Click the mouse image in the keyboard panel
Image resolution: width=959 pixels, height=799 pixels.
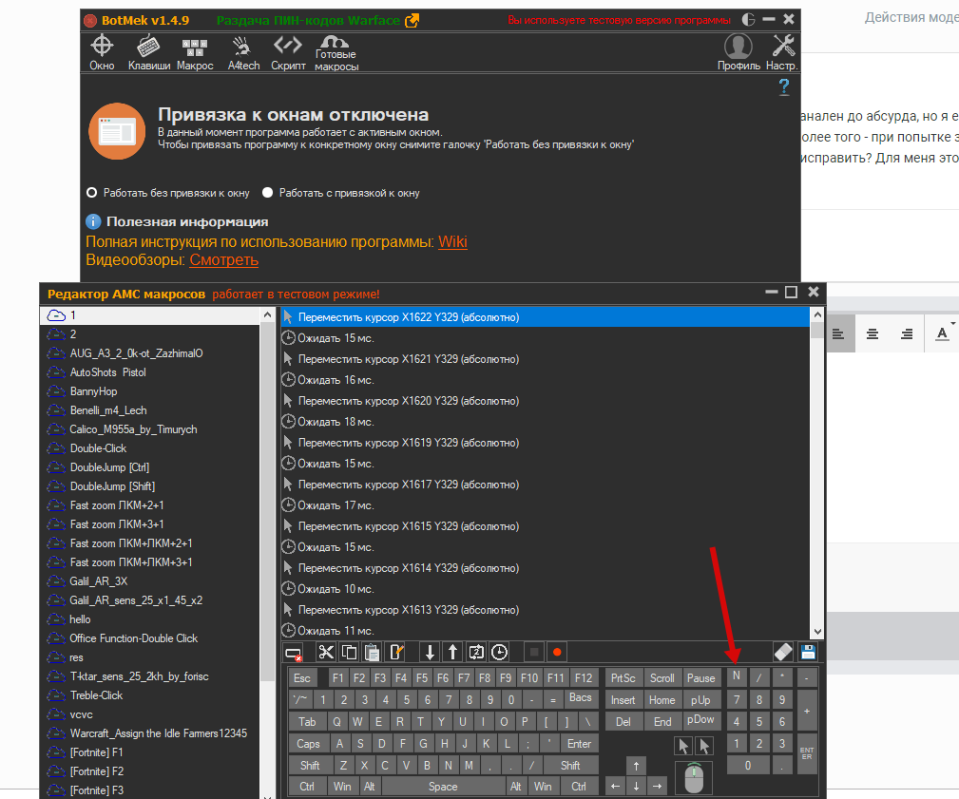(694, 777)
